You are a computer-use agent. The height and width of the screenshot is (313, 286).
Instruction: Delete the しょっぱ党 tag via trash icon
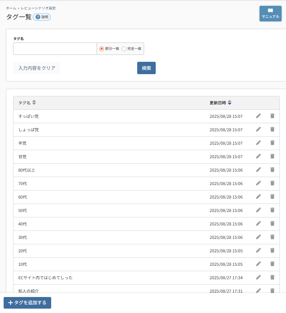click(272, 129)
